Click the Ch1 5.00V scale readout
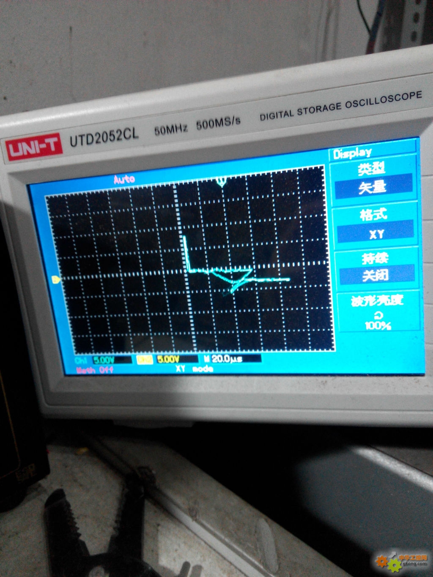The height and width of the screenshot is (577, 433). tap(103, 360)
